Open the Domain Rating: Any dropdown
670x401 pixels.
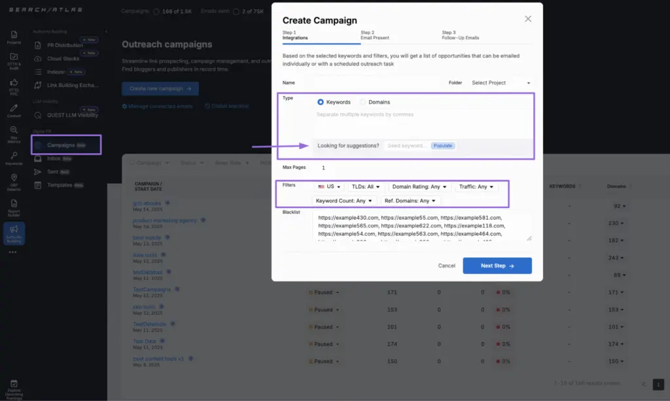click(419, 186)
